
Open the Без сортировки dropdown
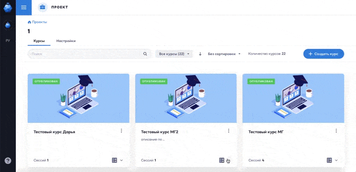click(224, 54)
